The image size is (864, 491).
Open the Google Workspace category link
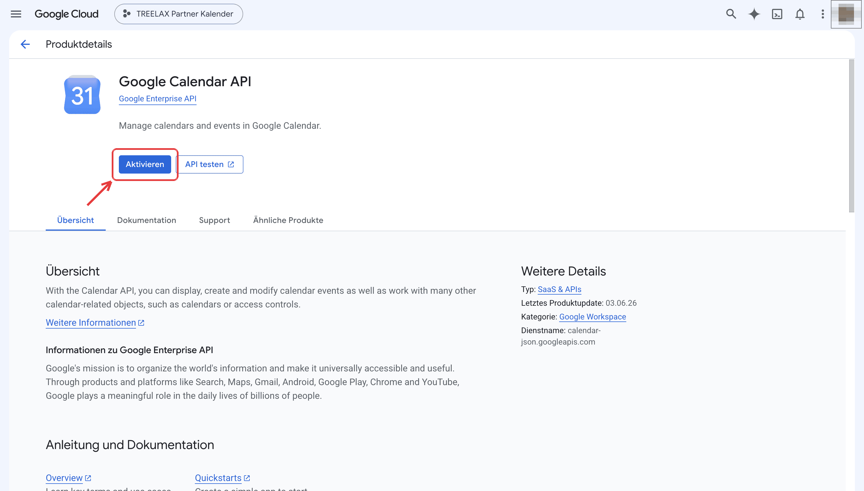coord(592,317)
